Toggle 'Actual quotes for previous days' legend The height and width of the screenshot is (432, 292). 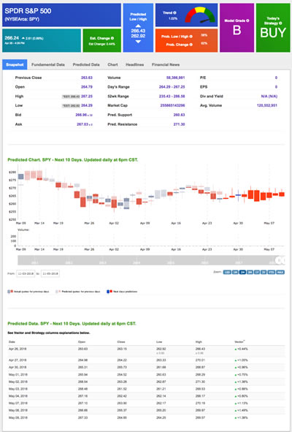(28, 292)
